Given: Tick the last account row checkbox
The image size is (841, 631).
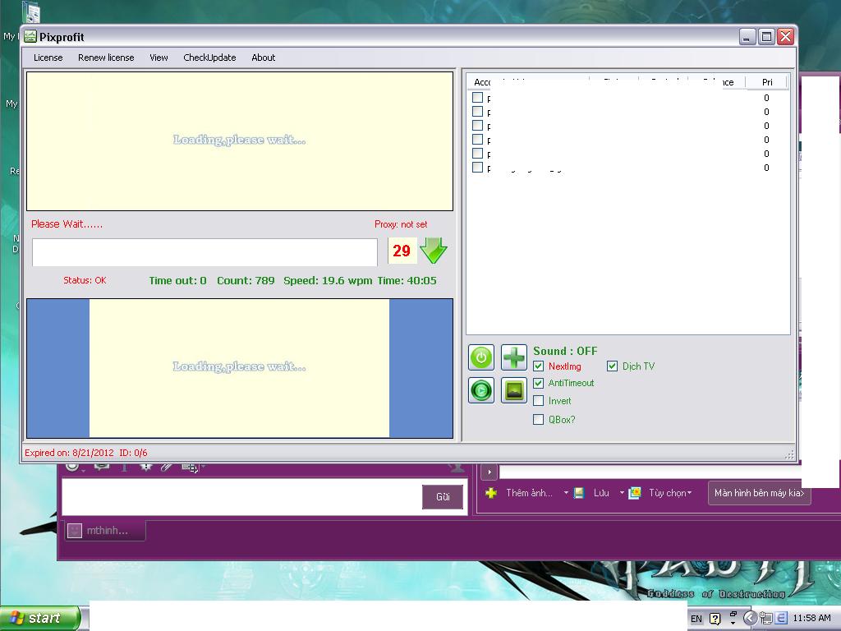Looking at the screenshot, I should 477,168.
